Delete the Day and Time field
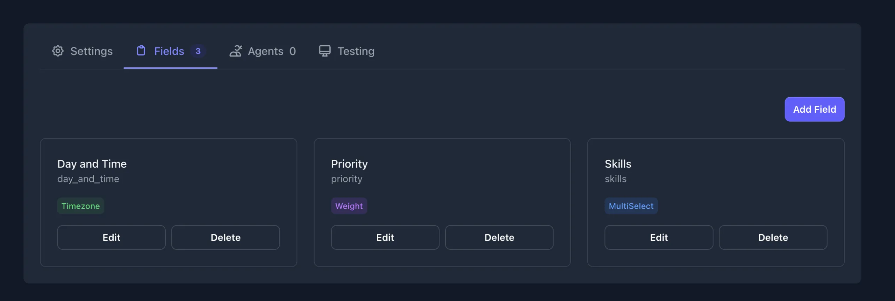 [x=225, y=238]
